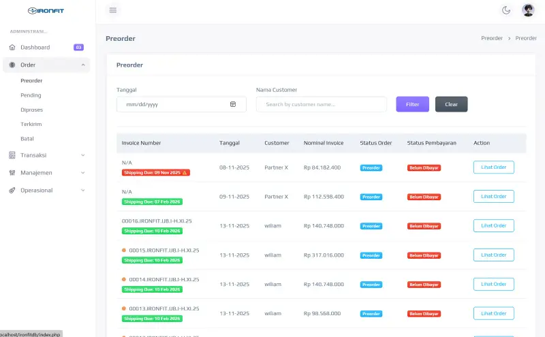Open the user profile avatar
Image resolution: width=545 pixels, height=337 pixels.
click(528, 10)
